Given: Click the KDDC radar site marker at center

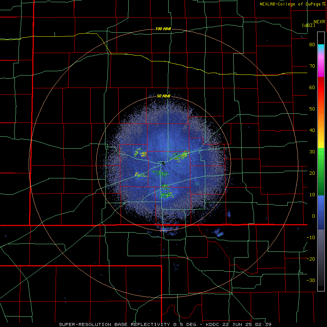Looking at the screenshot, I should [163, 163].
